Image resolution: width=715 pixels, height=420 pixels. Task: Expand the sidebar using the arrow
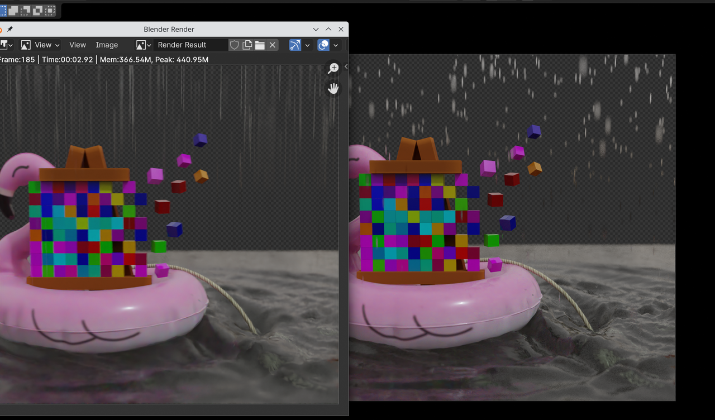point(346,66)
